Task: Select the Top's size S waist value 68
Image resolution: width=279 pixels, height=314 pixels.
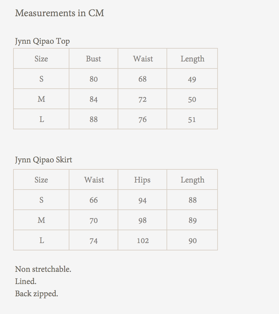Action: point(142,79)
